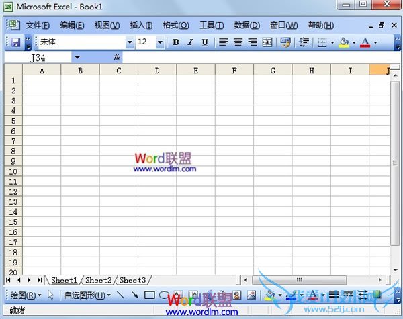Center align cell text
Screen dimensions: 403x319
click(x=238, y=42)
